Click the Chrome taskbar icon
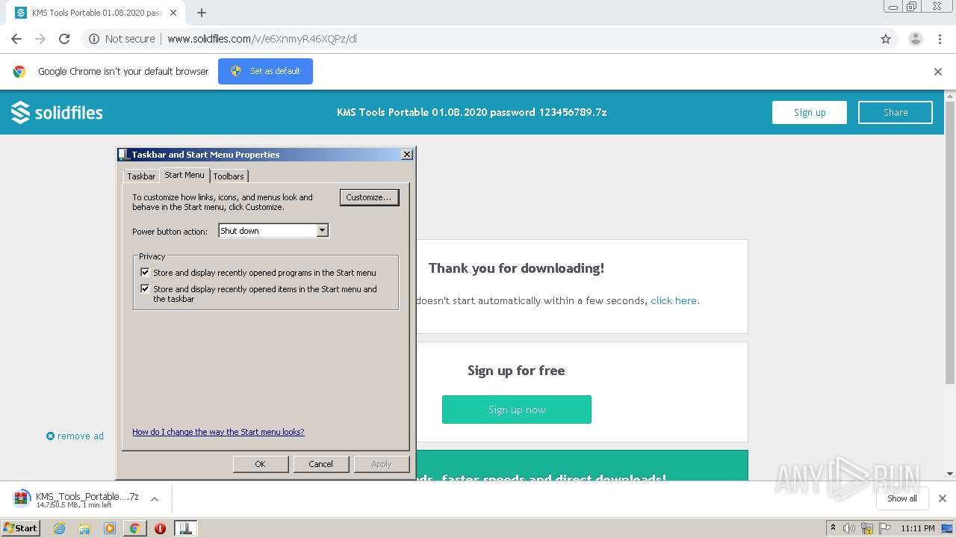Image resolution: width=956 pixels, height=538 pixels. coord(135,528)
